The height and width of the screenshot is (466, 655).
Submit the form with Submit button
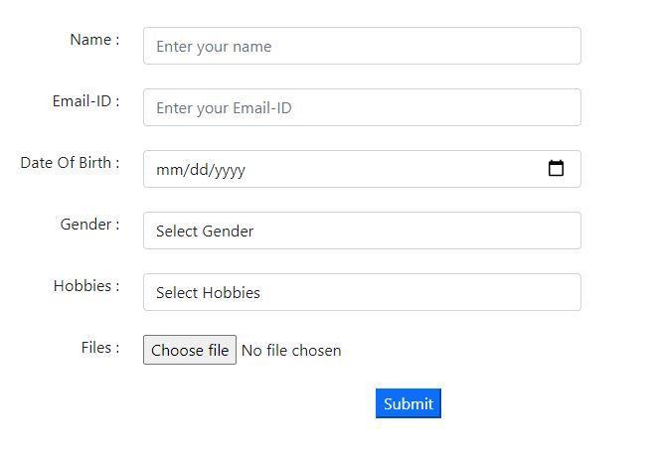click(x=409, y=403)
